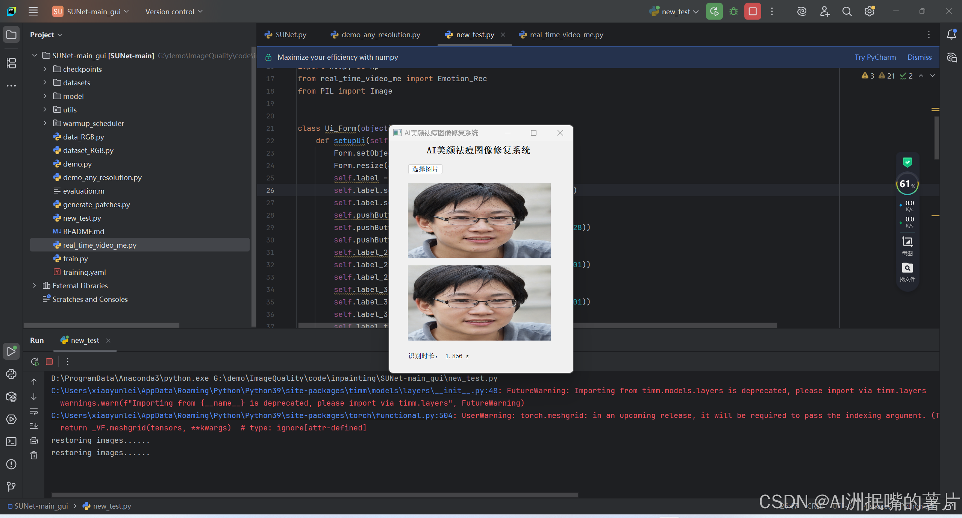Image resolution: width=962 pixels, height=518 pixels.
Task: Click the 选择图片 button
Action: 425,169
